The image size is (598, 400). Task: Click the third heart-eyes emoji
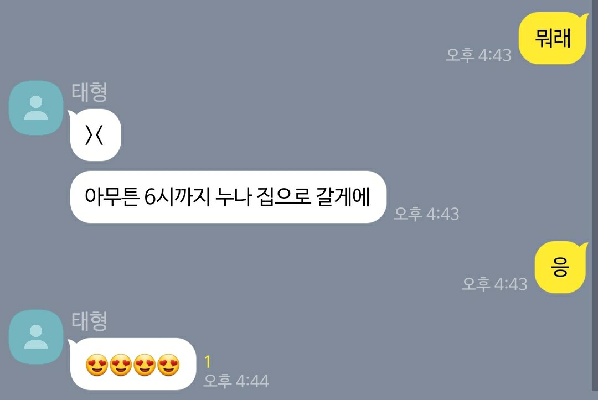[x=145, y=365]
